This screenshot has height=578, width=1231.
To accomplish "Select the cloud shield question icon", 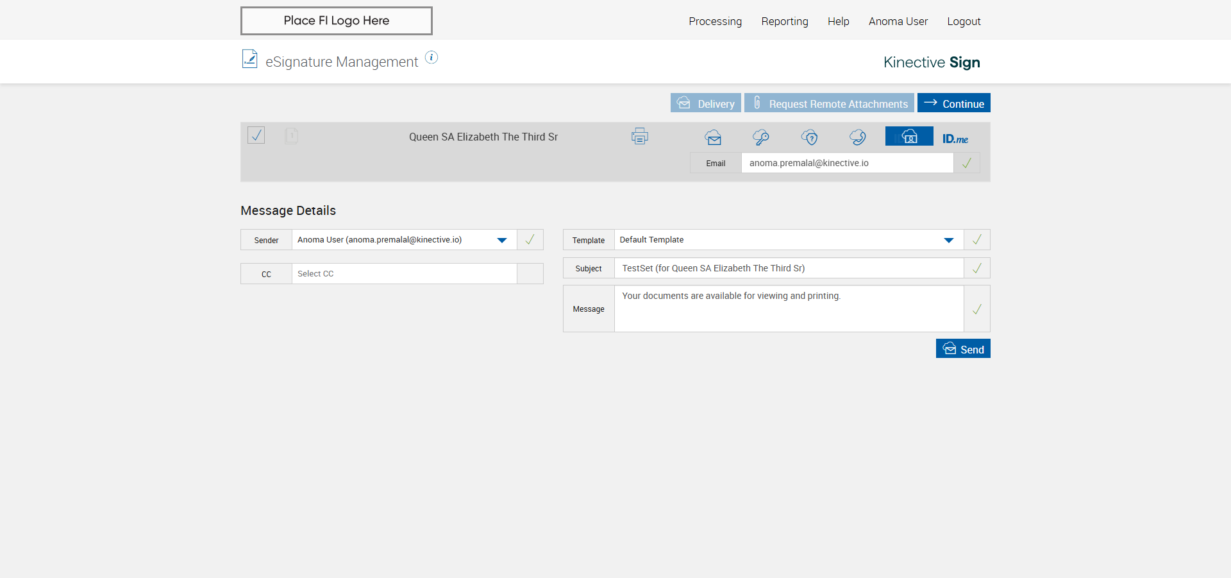I will tap(809, 137).
